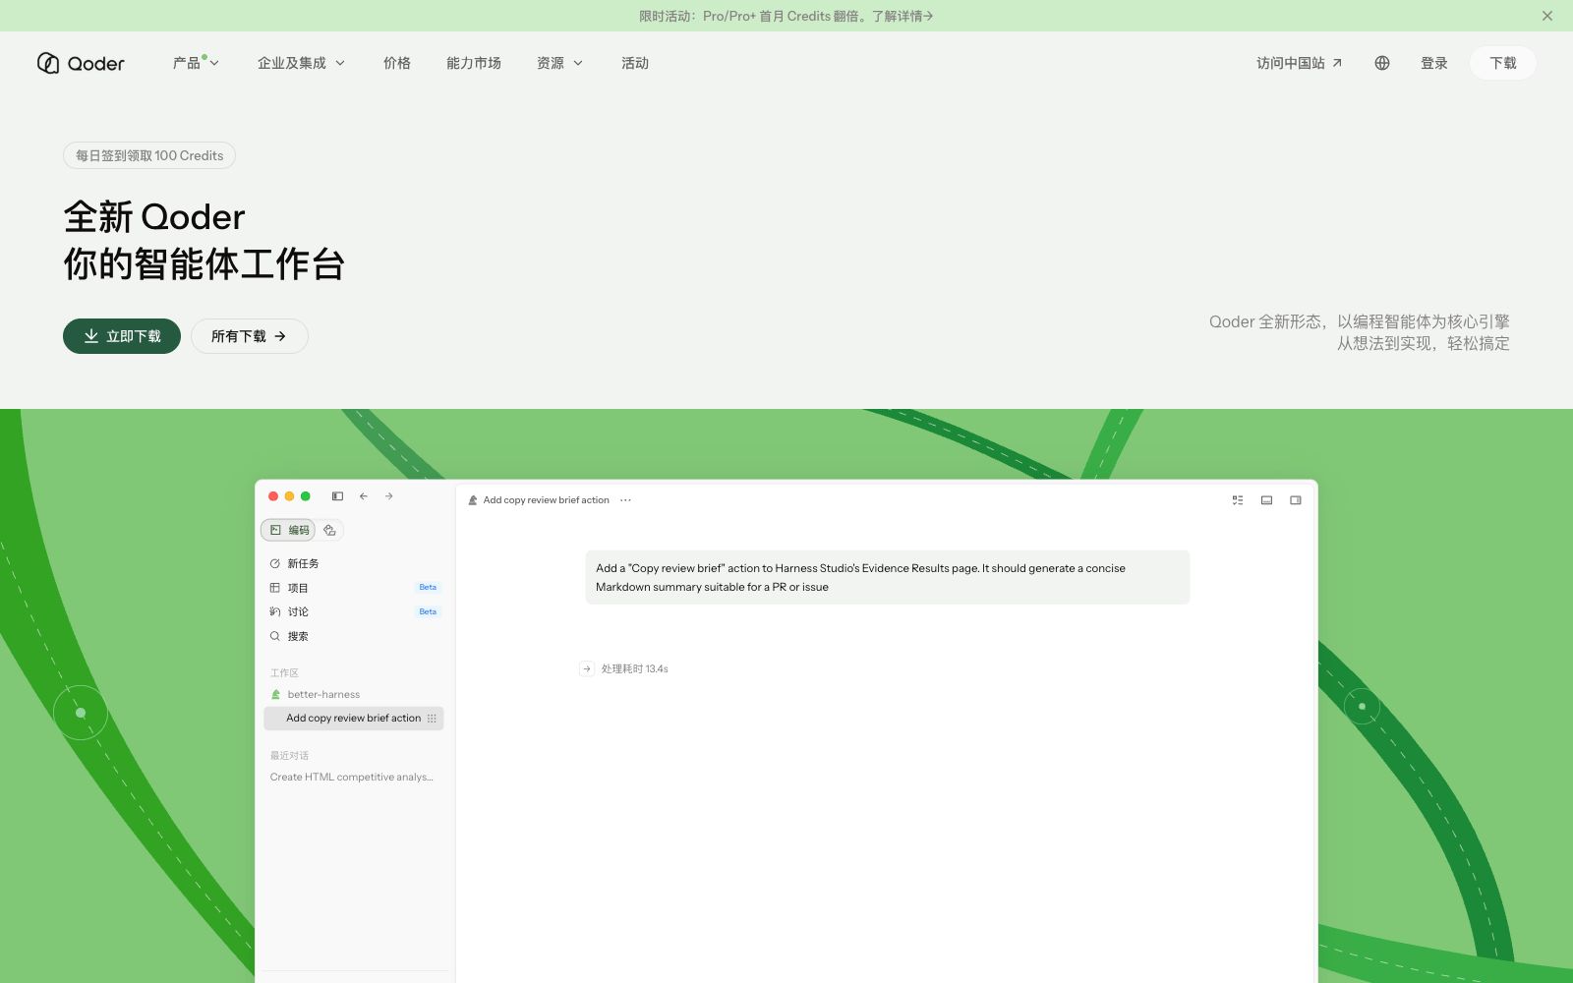Image resolution: width=1573 pixels, height=983 pixels.
Task: Expand the 企业及集成 menu
Action: click(302, 63)
